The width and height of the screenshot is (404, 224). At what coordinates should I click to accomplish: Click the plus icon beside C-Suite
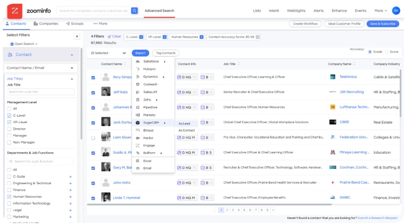click(70, 176)
